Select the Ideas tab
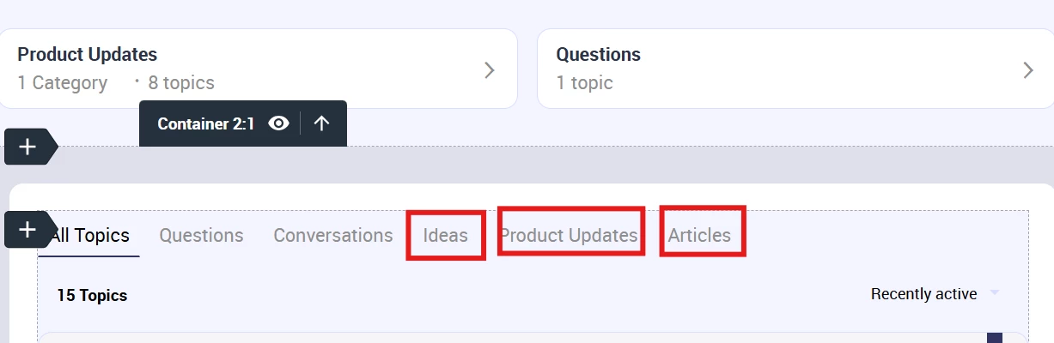The image size is (1054, 343). click(446, 235)
